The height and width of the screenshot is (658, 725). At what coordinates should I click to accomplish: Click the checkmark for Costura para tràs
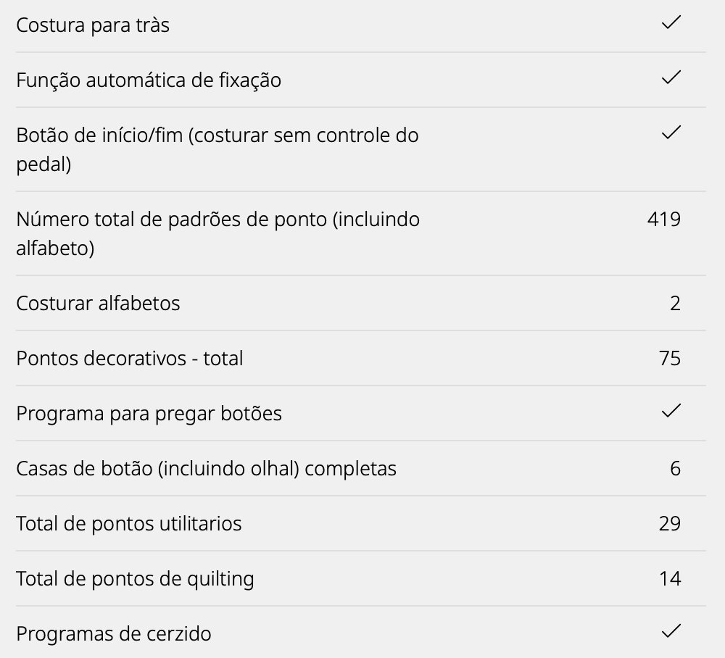coord(671,23)
